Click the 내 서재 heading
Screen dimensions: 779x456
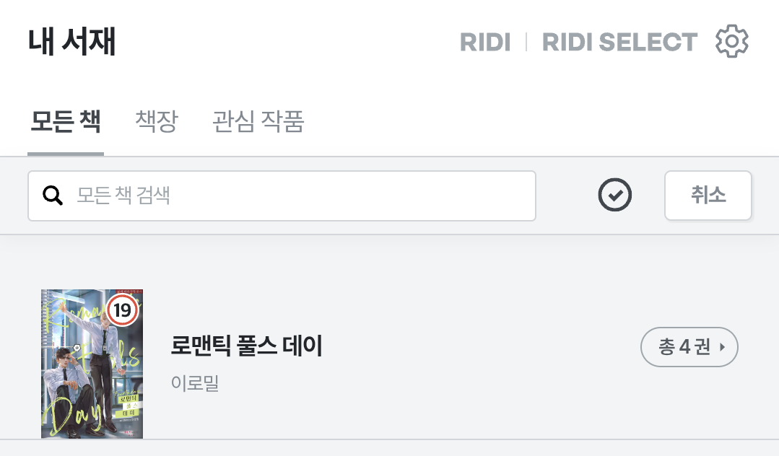point(72,42)
